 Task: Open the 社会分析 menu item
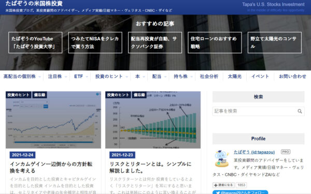tap(209, 77)
